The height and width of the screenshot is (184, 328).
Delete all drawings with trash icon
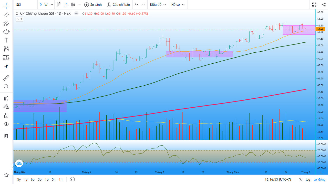[x=6, y=136]
